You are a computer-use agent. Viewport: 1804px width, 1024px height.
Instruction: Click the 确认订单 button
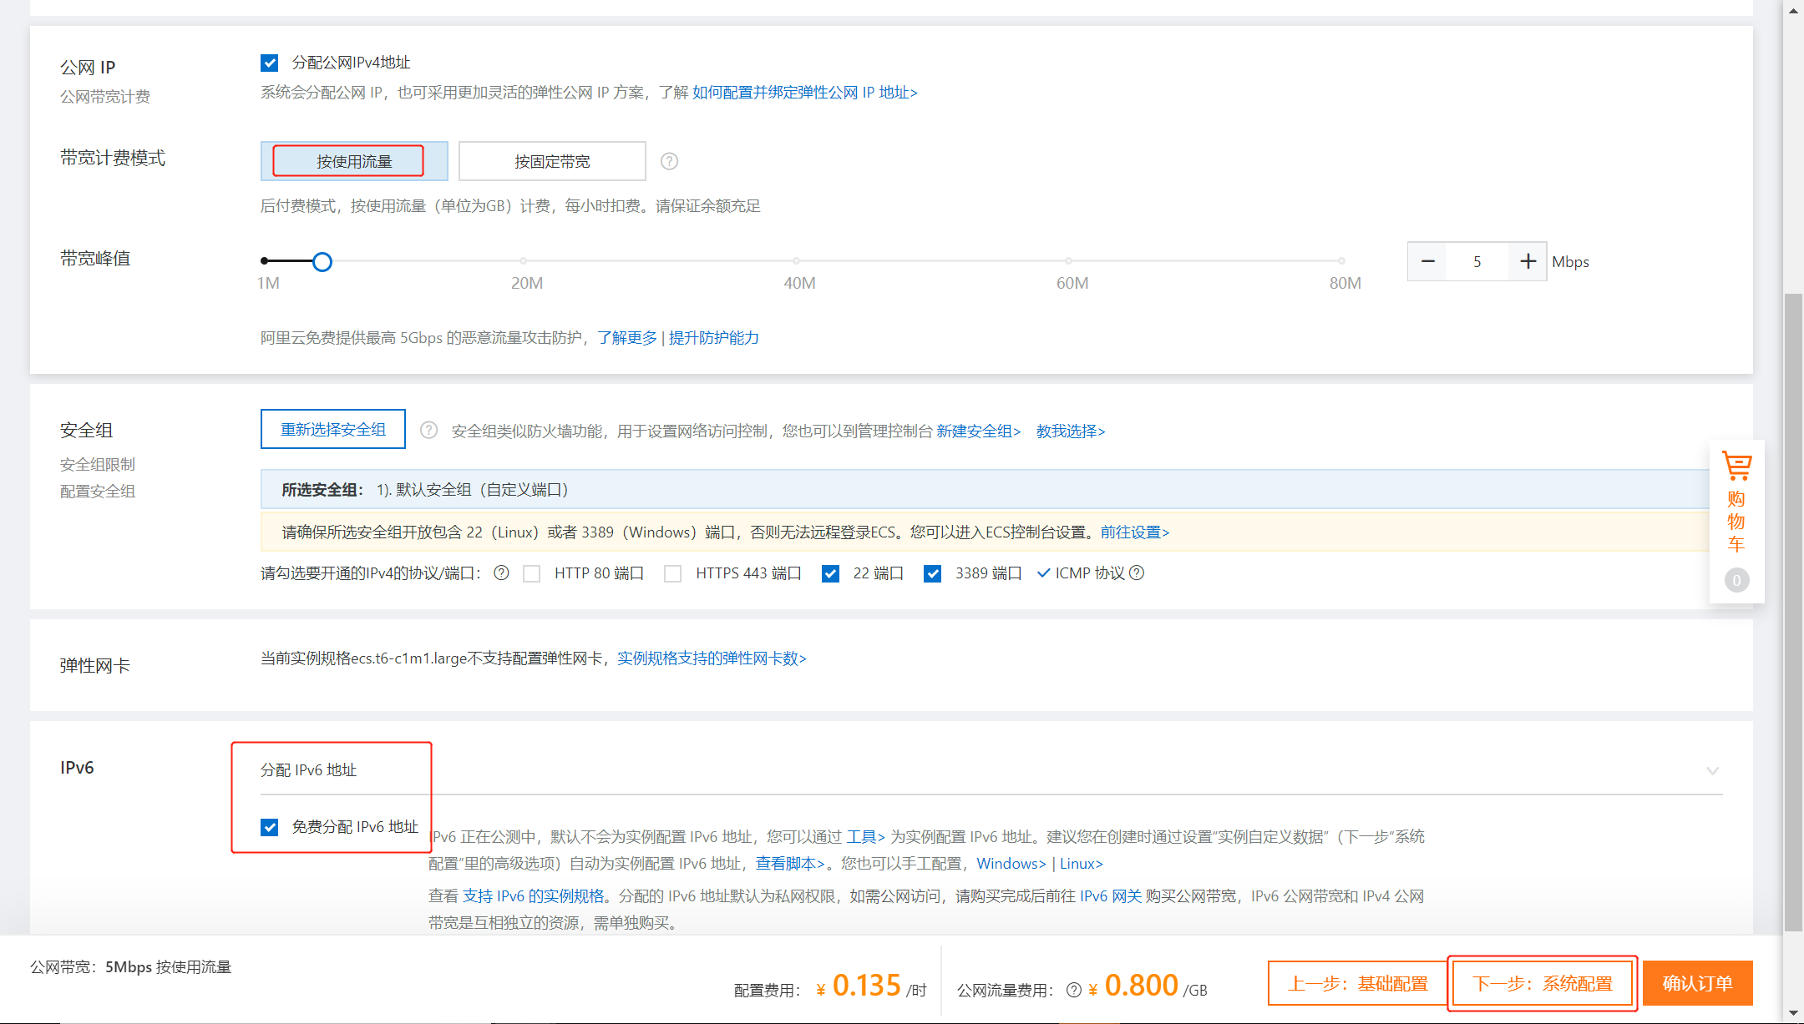pos(1698,983)
